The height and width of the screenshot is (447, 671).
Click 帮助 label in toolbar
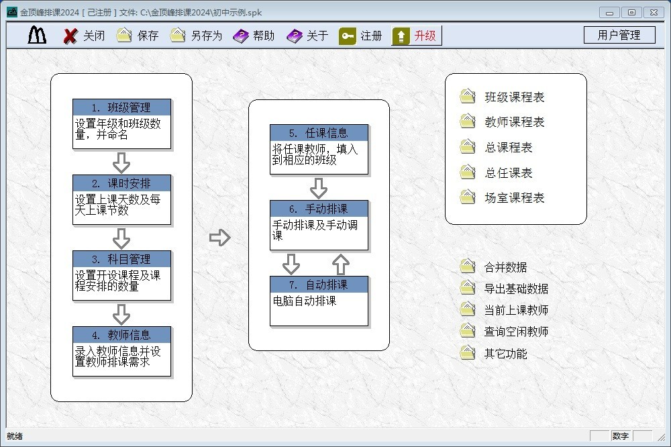click(264, 36)
